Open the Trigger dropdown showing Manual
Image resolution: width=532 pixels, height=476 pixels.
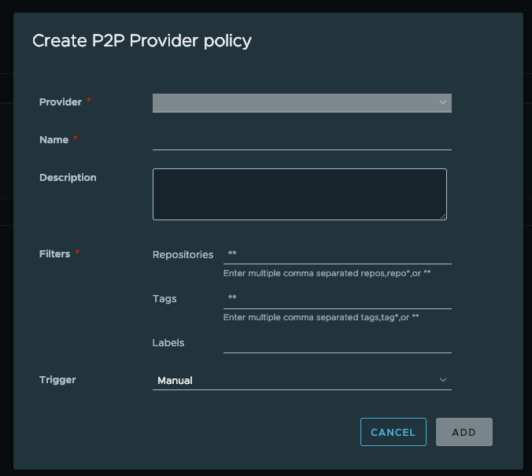tap(302, 380)
